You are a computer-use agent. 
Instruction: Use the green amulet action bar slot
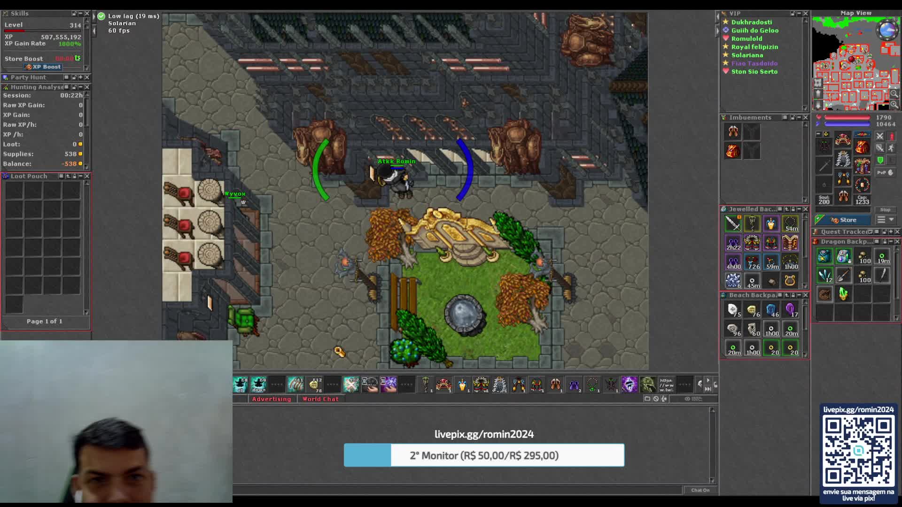pyautogui.click(x=592, y=385)
